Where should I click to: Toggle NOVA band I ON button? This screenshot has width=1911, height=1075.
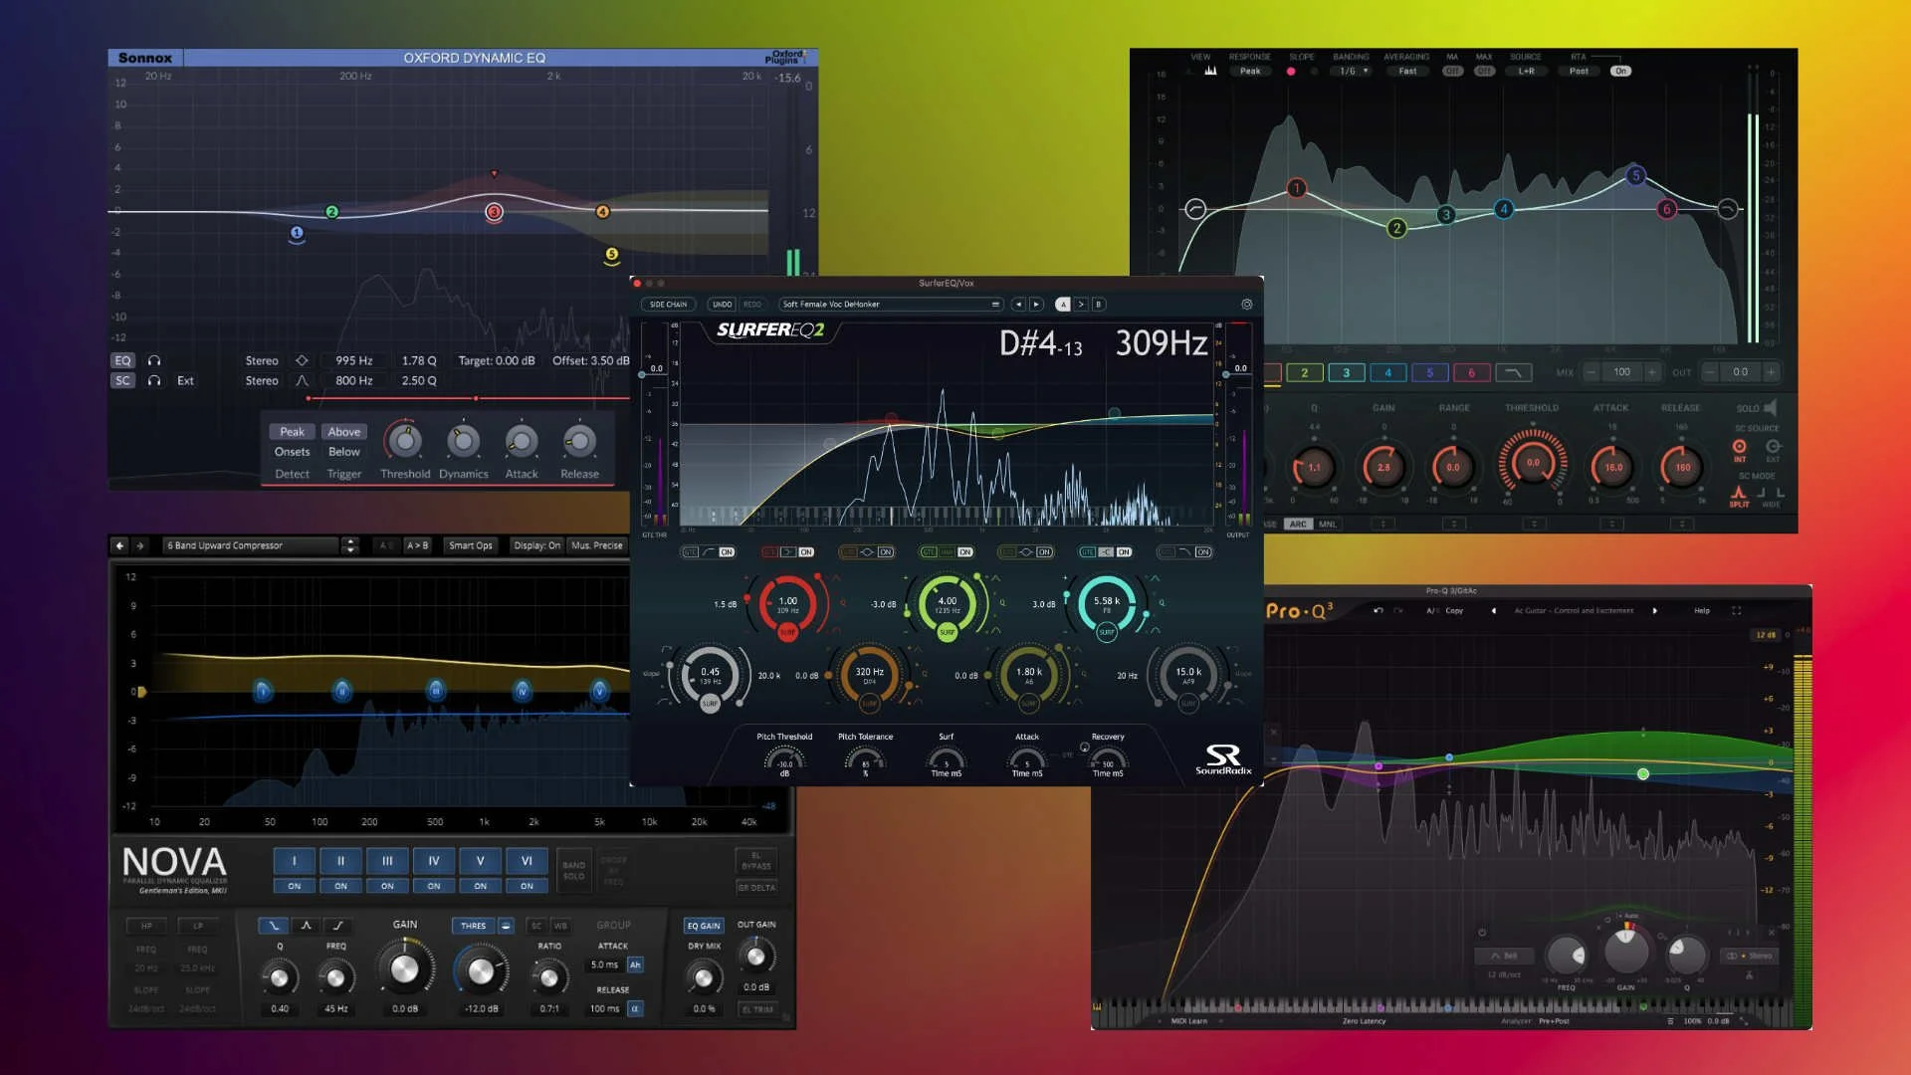coord(295,886)
